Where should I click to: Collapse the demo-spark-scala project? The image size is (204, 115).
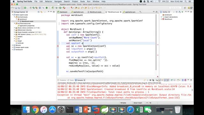(x=12, y=15)
